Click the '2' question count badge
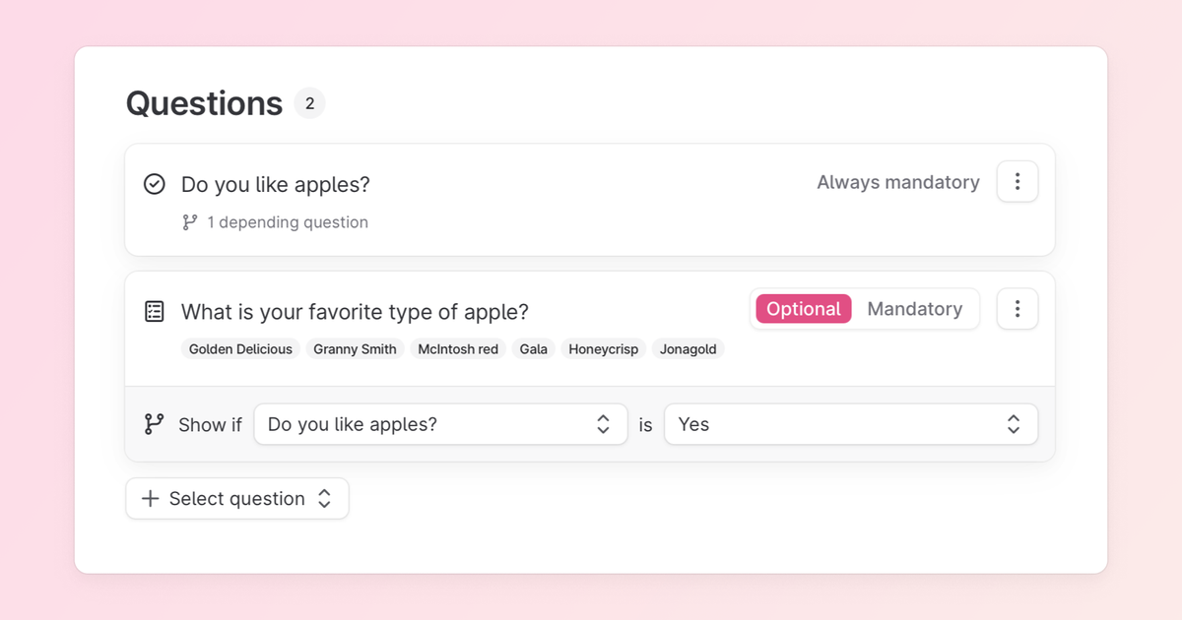Screen dimensions: 1182x620 click(x=309, y=102)
